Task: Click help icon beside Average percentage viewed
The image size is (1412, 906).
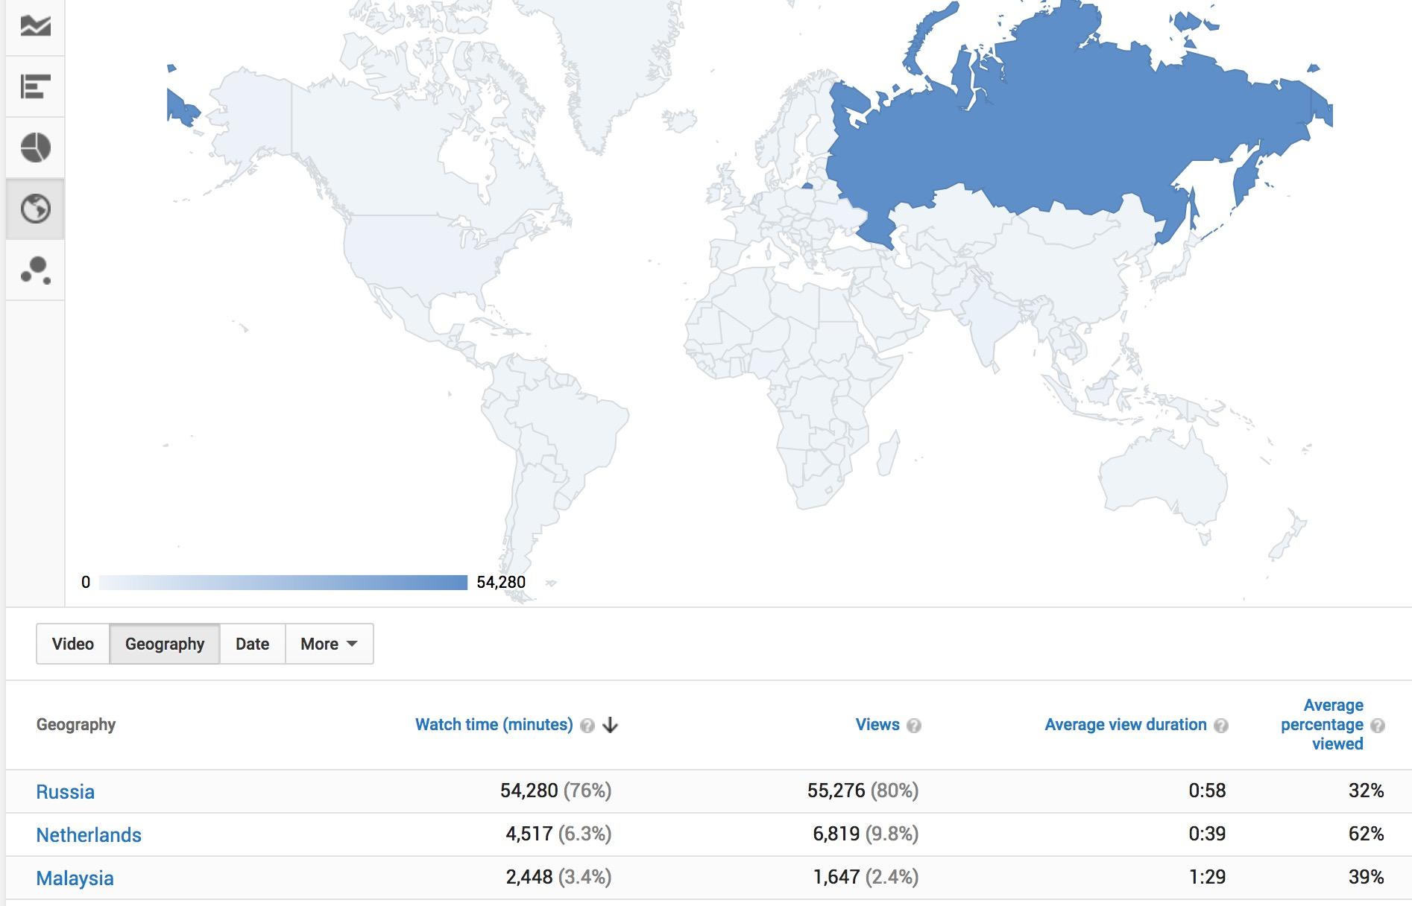Action: (1378, 726)
